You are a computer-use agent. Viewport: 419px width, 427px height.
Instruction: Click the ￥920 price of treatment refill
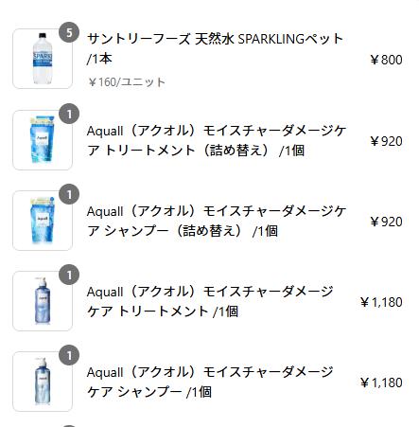coord(386,141)
